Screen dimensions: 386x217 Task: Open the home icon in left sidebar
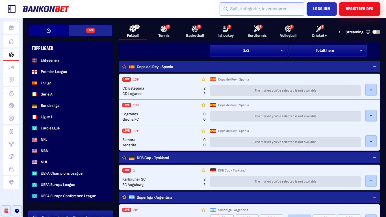[11, 42]
